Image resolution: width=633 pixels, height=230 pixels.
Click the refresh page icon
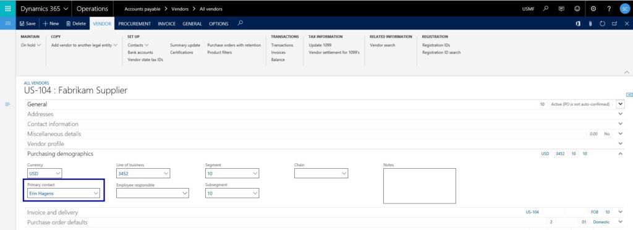[602, 24]
